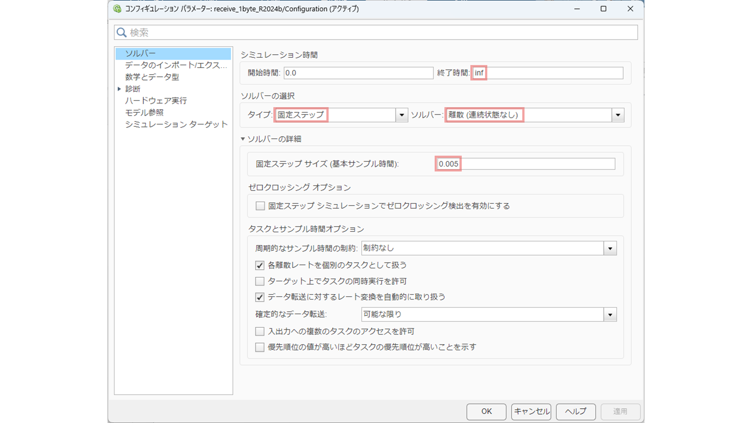Viewport: 752px width, 423px height.
Task: Open 周期的なサンプル時間の制約 dropdown
Action: 610,249
